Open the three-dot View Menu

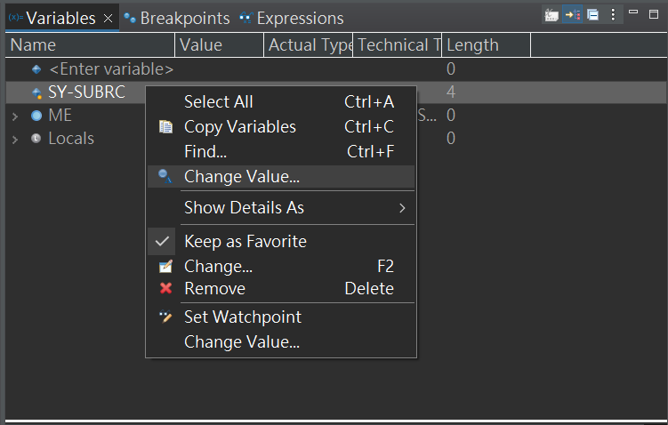pyautogui.click(x=613, y=15)
